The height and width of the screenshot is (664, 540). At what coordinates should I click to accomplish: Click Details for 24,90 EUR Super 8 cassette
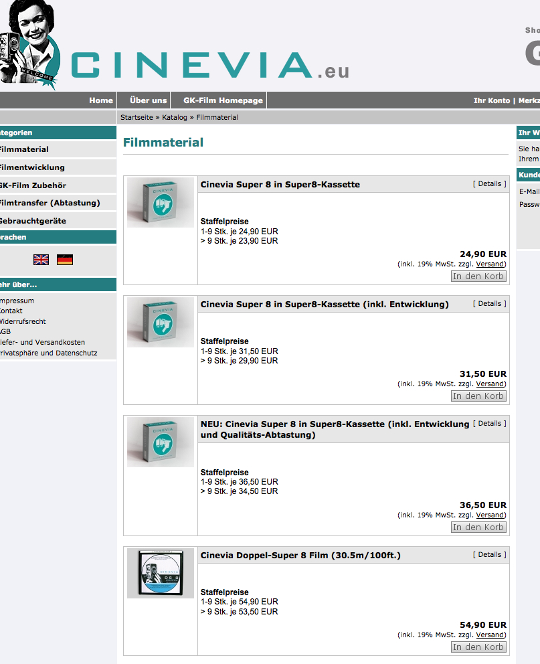[x=490, y=184]
